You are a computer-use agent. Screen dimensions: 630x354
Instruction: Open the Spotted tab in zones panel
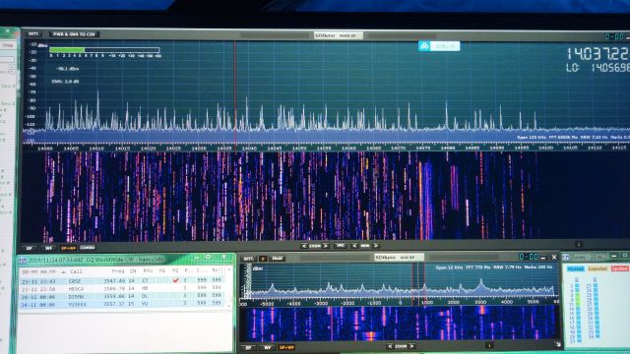pos(619,268)
